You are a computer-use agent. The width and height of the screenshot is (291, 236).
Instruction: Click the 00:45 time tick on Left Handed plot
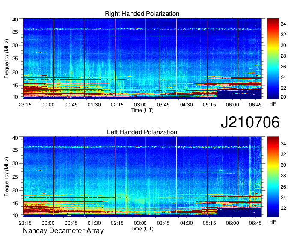pos(71,223)
